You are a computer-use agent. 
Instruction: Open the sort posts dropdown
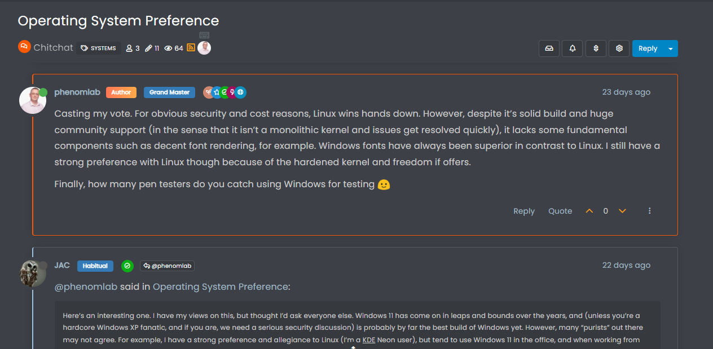(596, 48)
